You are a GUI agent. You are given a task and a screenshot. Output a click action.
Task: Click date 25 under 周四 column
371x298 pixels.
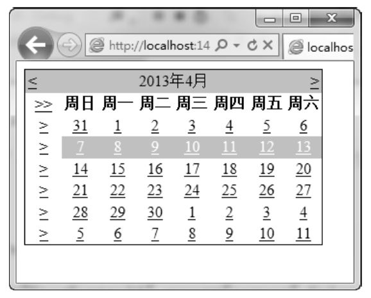point(229,191)
